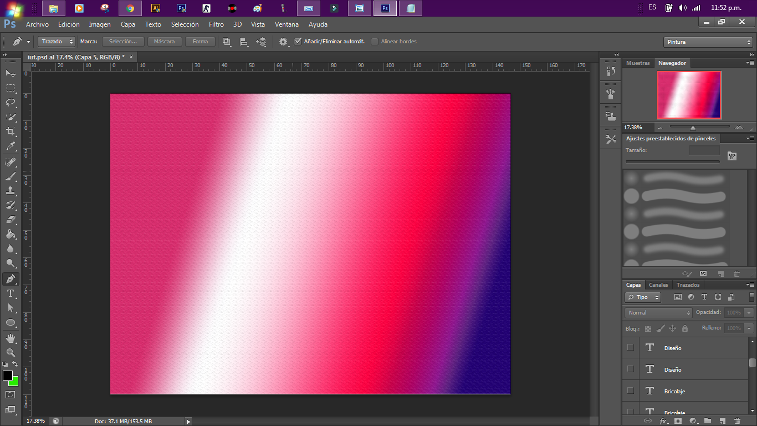This screenshot has width=757, height=426.
Task: Select the Zoom tool
Action: [11, 352]
